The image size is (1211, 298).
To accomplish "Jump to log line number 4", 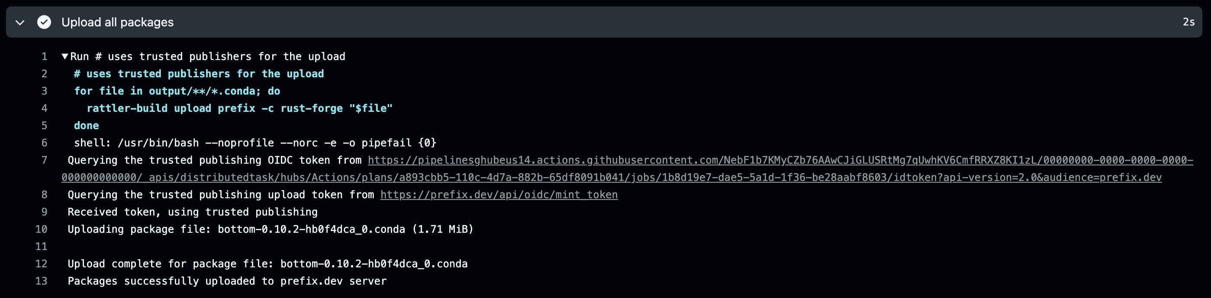I will [44, 108].
